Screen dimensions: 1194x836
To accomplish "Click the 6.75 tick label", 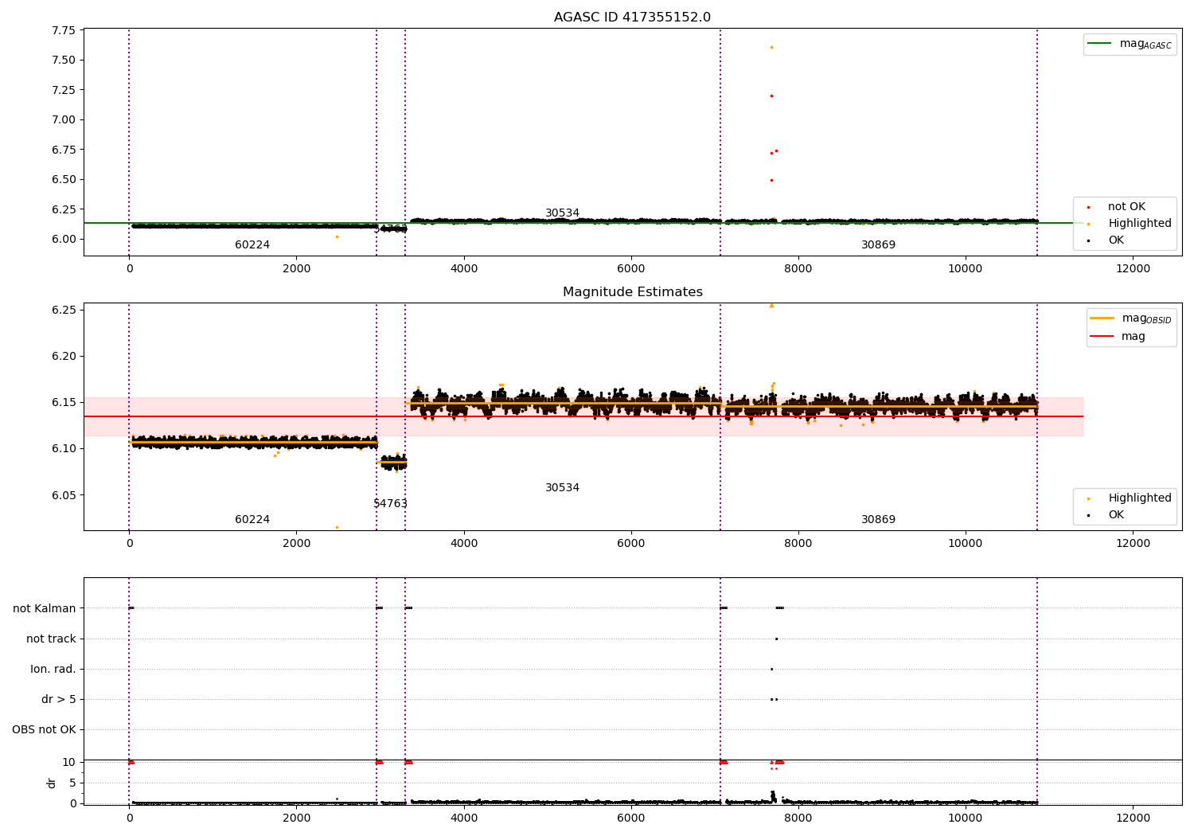I will 63,150.
